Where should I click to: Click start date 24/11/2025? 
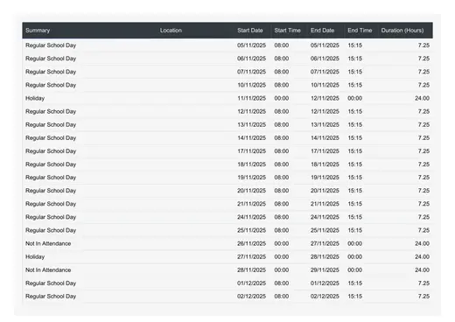tap(251, 217)
